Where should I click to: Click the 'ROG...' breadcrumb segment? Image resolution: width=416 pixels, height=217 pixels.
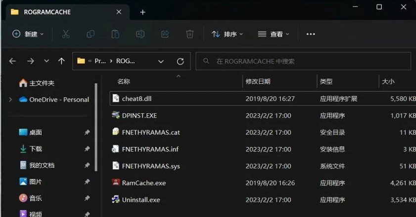tap(126, 61)
